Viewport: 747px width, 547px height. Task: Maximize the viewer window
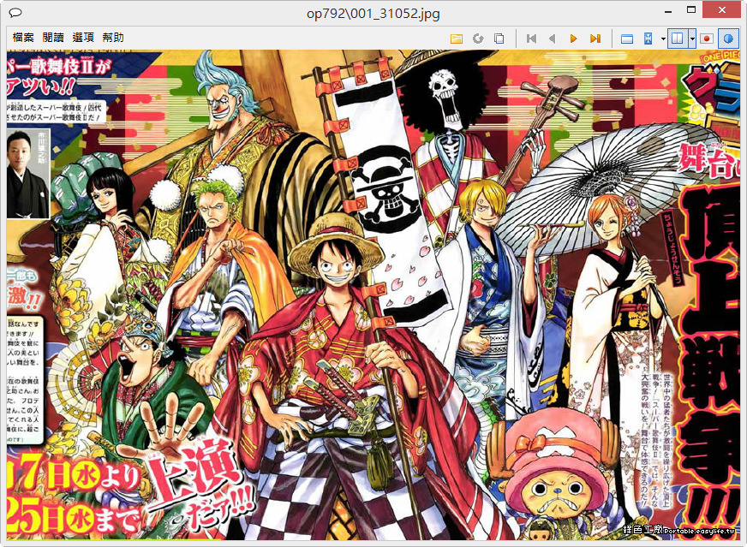coord(691,9)
